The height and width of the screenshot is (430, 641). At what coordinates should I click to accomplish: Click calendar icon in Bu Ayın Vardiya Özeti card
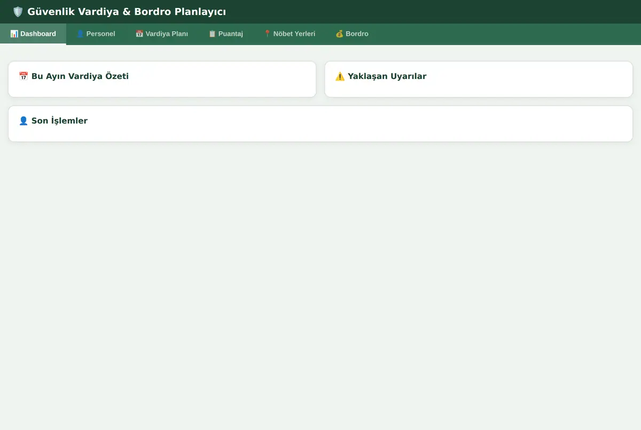point(24,76)
